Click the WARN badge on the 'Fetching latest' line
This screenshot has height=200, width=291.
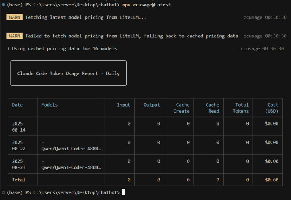click(15, 17)
